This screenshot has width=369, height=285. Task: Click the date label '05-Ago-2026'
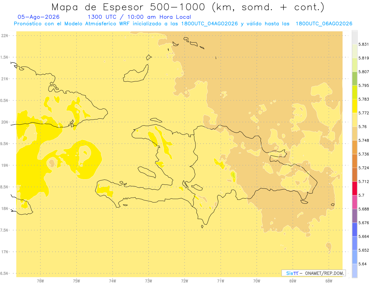[38, 17]
